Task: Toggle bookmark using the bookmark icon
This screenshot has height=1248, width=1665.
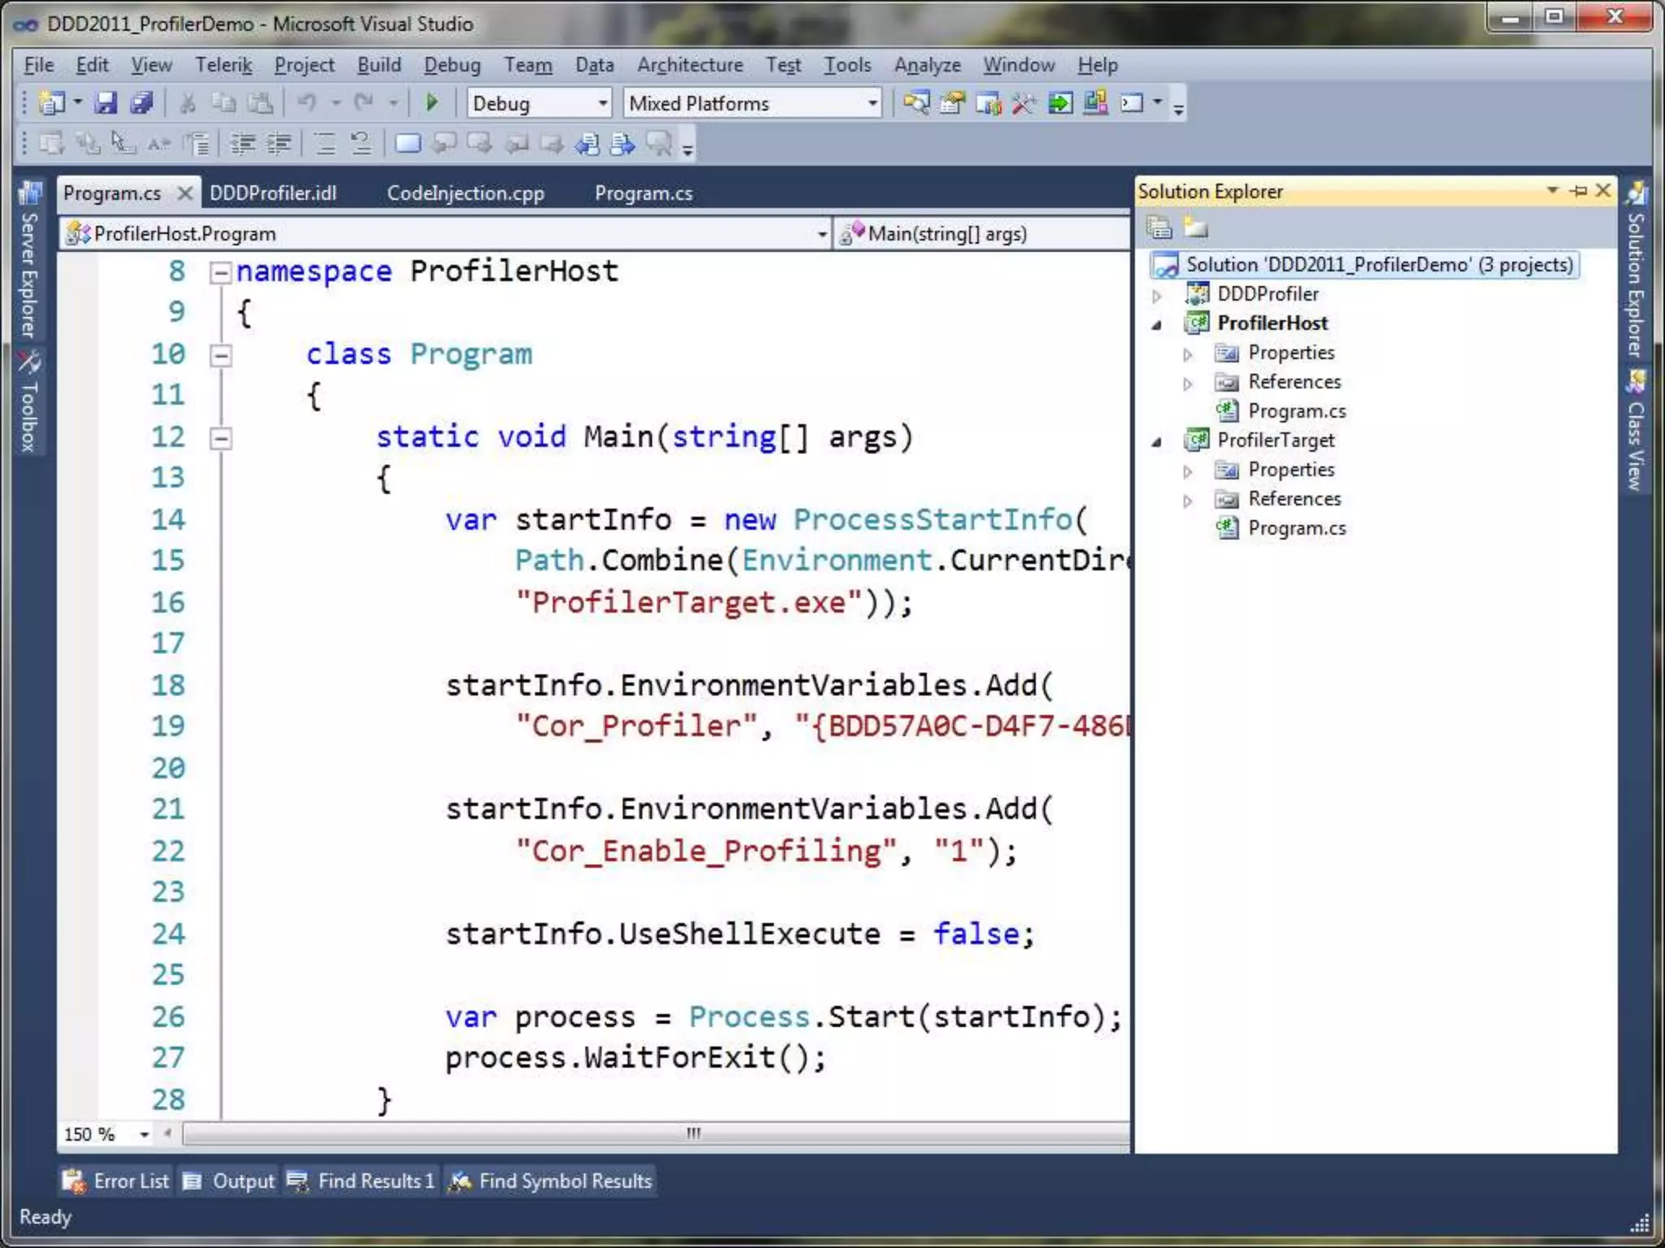Action: 407,145
